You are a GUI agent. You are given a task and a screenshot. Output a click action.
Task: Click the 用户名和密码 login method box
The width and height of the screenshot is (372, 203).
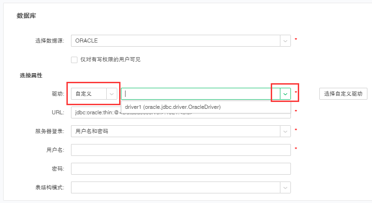(x=175, y=131)
